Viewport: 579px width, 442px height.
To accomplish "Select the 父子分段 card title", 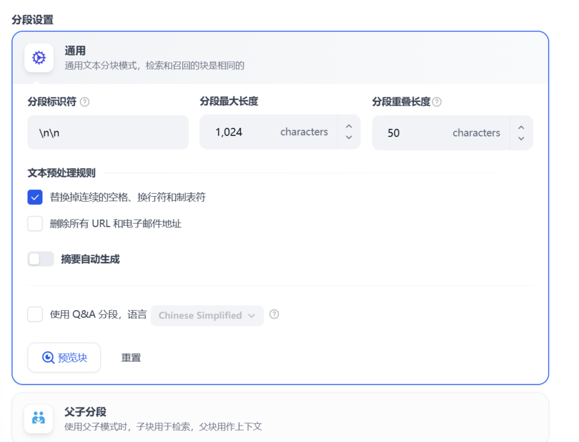I will tap(85, 412).
